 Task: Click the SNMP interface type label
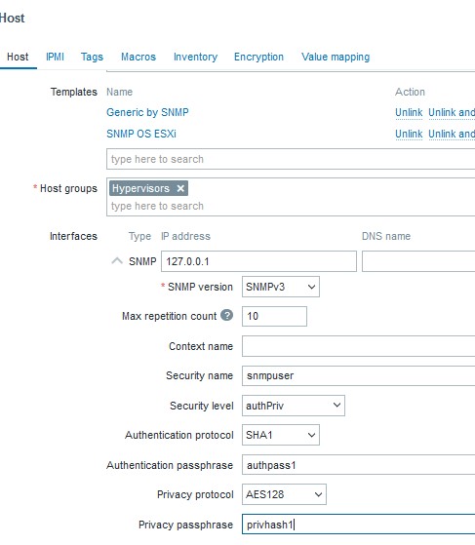point(142,261)
